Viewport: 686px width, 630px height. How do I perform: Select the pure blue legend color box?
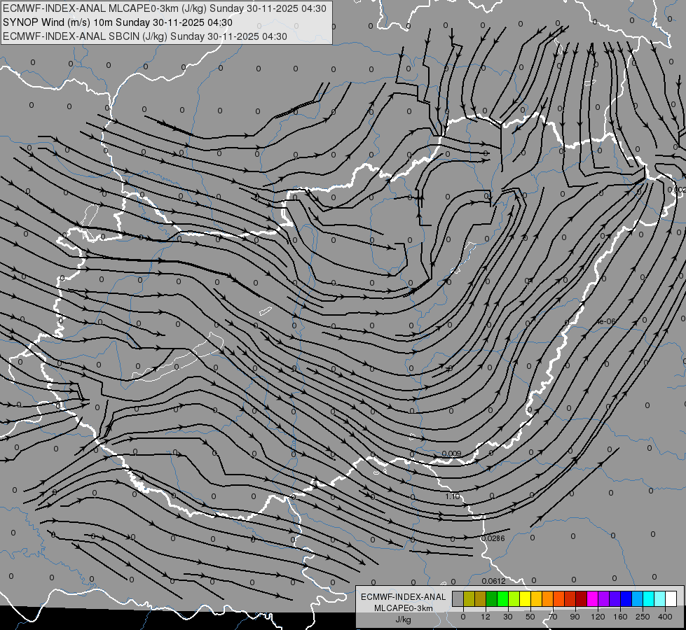(626, 598)
